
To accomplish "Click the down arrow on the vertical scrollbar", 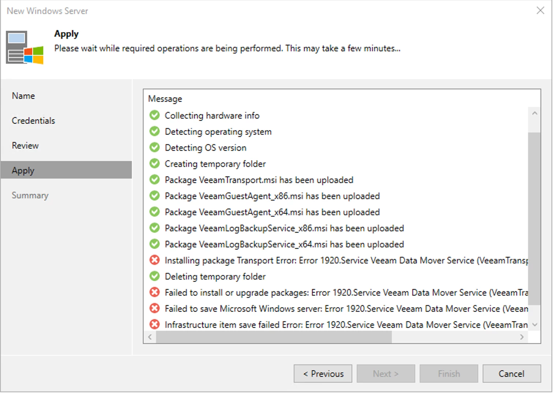I will point(535,324).
